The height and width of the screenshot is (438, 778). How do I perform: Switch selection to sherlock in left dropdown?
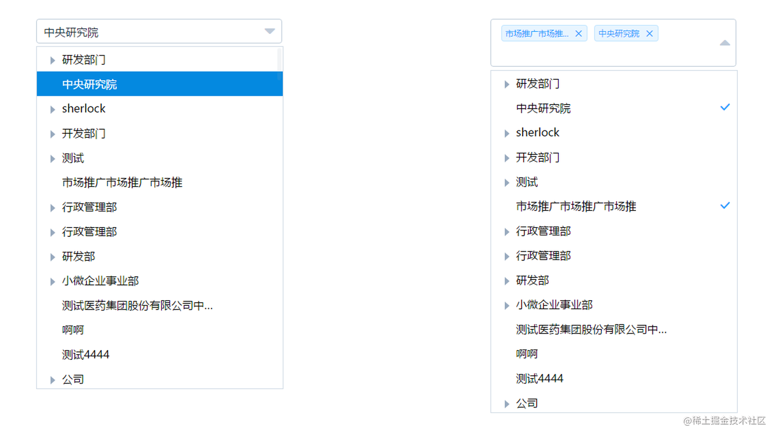point(83,109)
